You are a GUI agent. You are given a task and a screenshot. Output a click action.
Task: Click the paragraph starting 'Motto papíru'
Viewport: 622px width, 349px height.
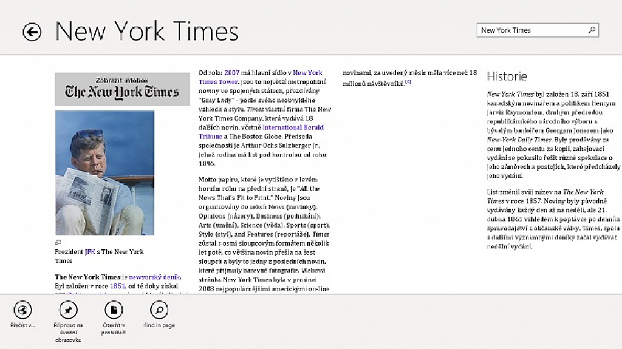[265, 234]
